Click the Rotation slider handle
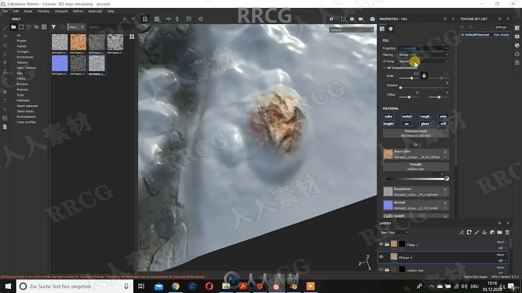The width and height of the screenshot is (522, 293). click(x=400, y=87)
